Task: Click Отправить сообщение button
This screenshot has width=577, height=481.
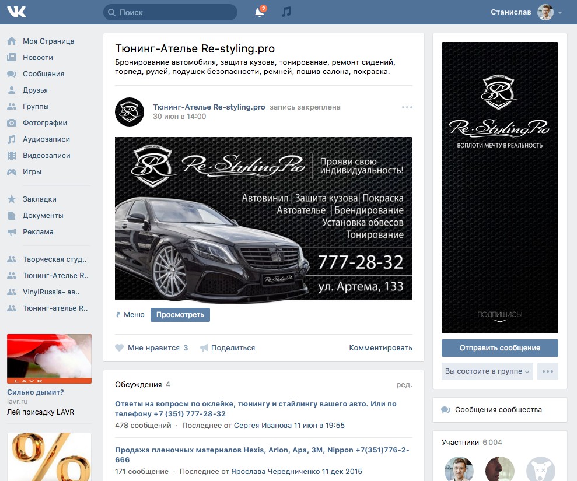Action: point(500,348)
